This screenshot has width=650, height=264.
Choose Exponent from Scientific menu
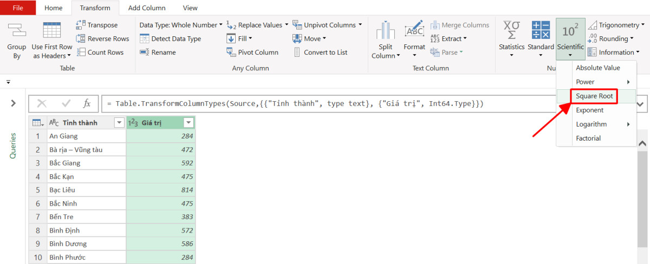click(x=596, y=110)
